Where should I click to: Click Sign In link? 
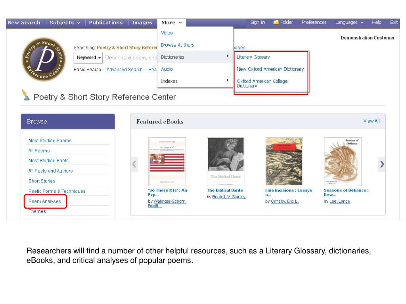258,22
